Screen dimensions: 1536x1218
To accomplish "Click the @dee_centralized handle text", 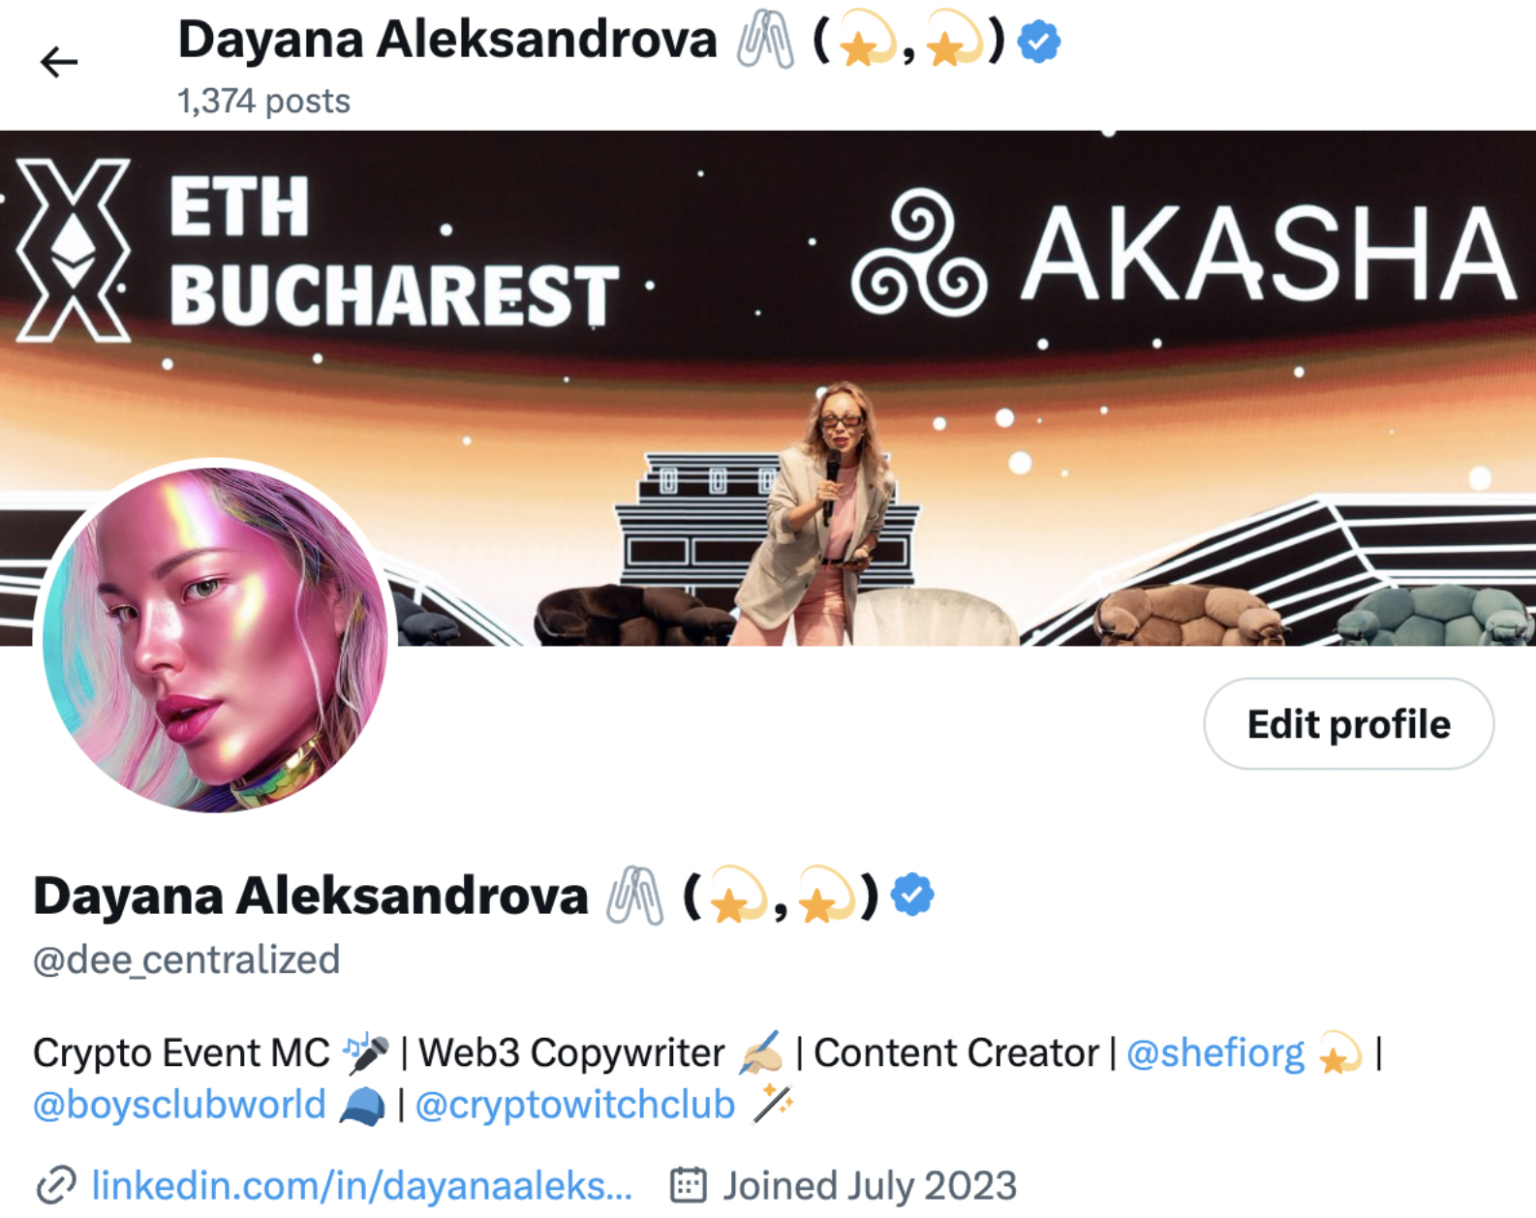I will 186,959.
